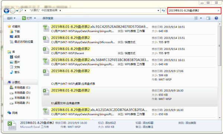Open the 文档 library
The image size is (223, 134).
15,67
